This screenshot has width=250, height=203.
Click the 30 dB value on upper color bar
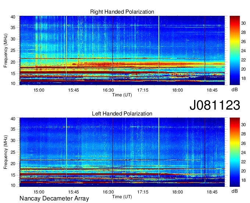pos(243,23)
